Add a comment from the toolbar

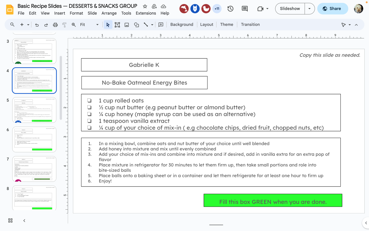coord(161,25)
